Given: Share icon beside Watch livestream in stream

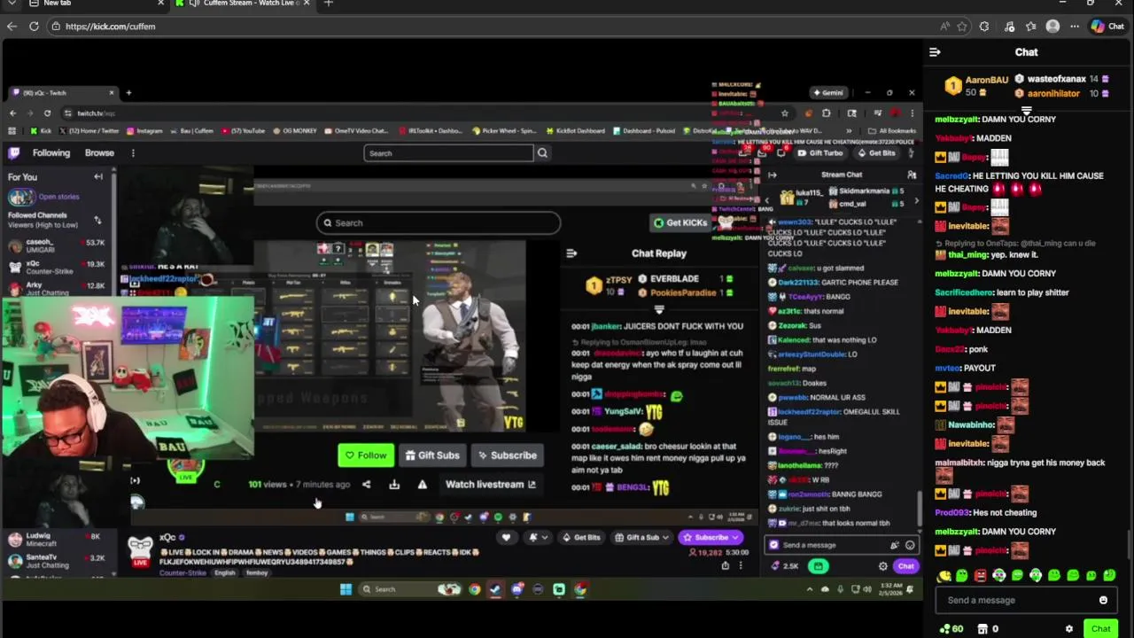Looking at the screenshot, I should 366,485.
